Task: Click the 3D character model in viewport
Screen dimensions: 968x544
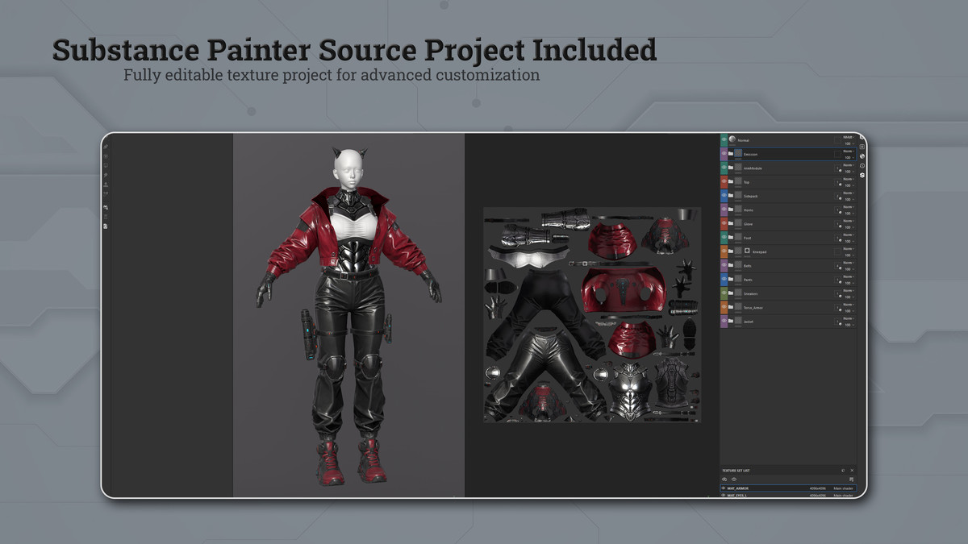Action: click(x=349, y=314)
